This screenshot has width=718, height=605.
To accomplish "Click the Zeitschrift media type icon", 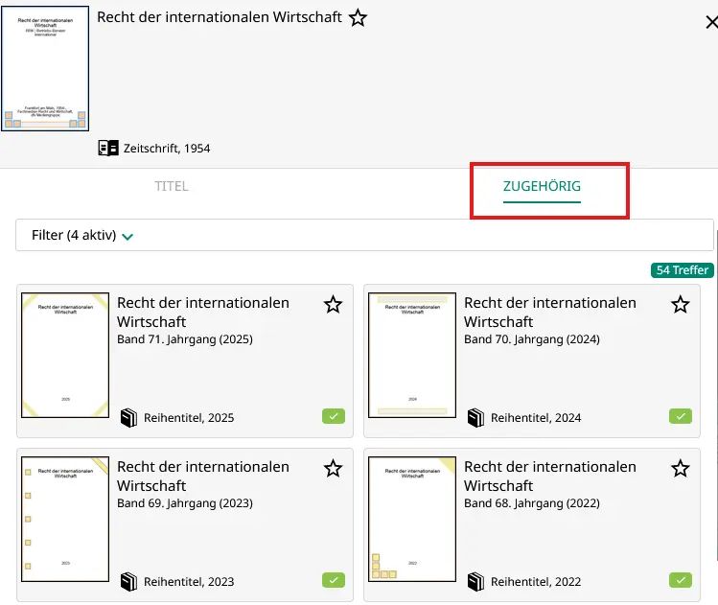I will [108, 149].
